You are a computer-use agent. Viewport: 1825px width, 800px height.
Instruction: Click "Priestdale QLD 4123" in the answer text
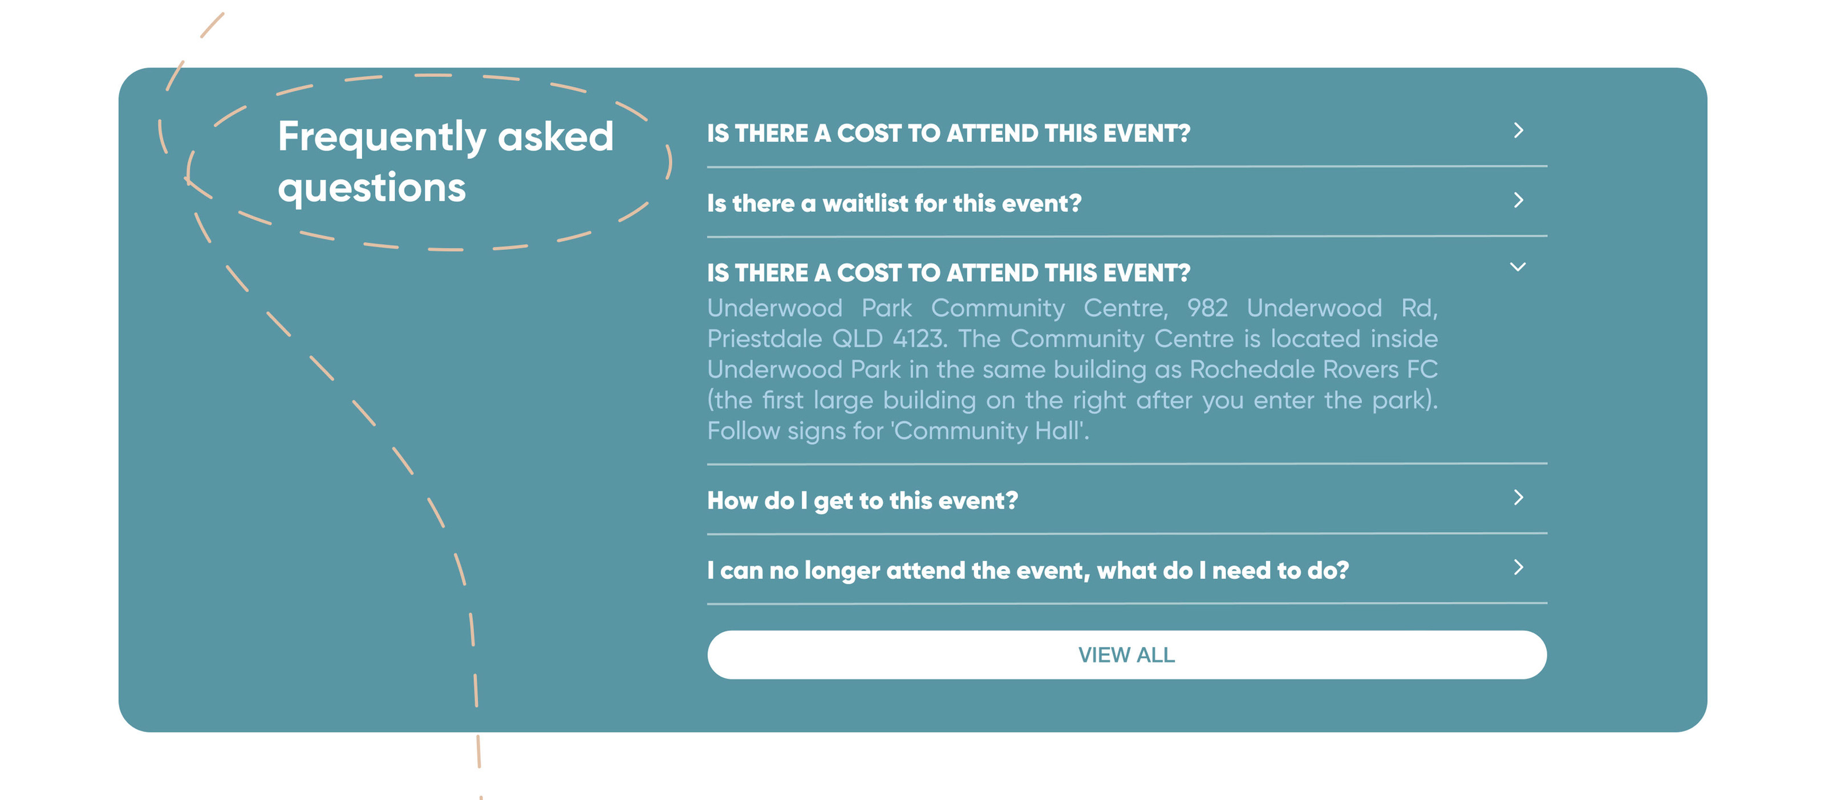[x=826, y=339]
